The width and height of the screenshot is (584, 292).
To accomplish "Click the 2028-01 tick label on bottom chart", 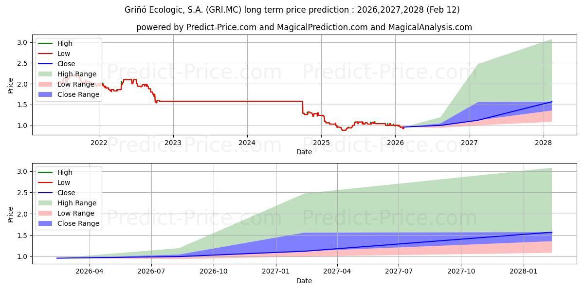I will coord(524,272).
